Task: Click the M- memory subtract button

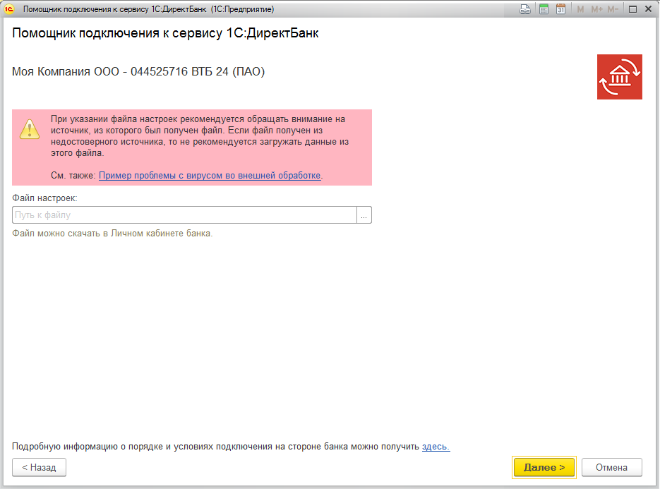Action: 613,9
